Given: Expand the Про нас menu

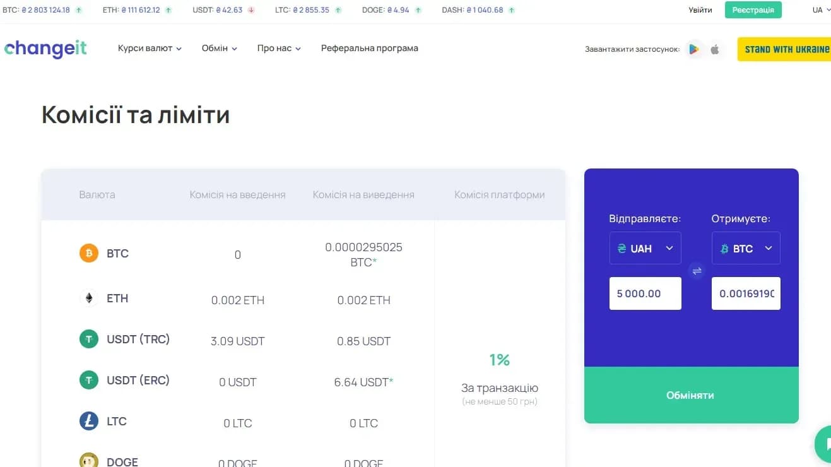Looking at the screenshot, I should pos(279,49).
